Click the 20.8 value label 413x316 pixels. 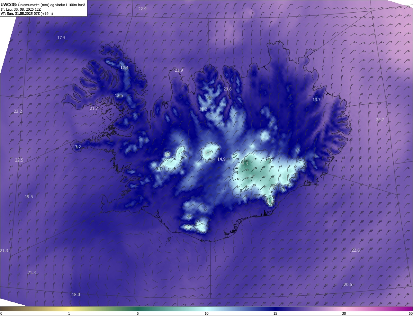tap(227, 89)
